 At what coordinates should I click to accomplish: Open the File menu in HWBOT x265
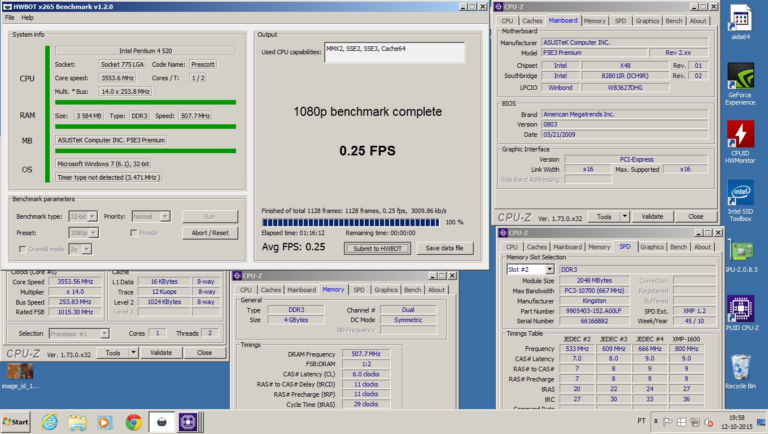point(10,18)
